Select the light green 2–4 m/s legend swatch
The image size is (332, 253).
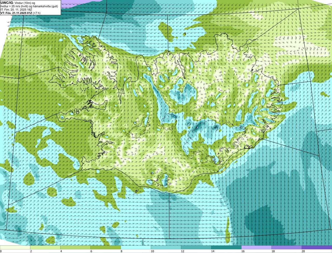(46, 247)
